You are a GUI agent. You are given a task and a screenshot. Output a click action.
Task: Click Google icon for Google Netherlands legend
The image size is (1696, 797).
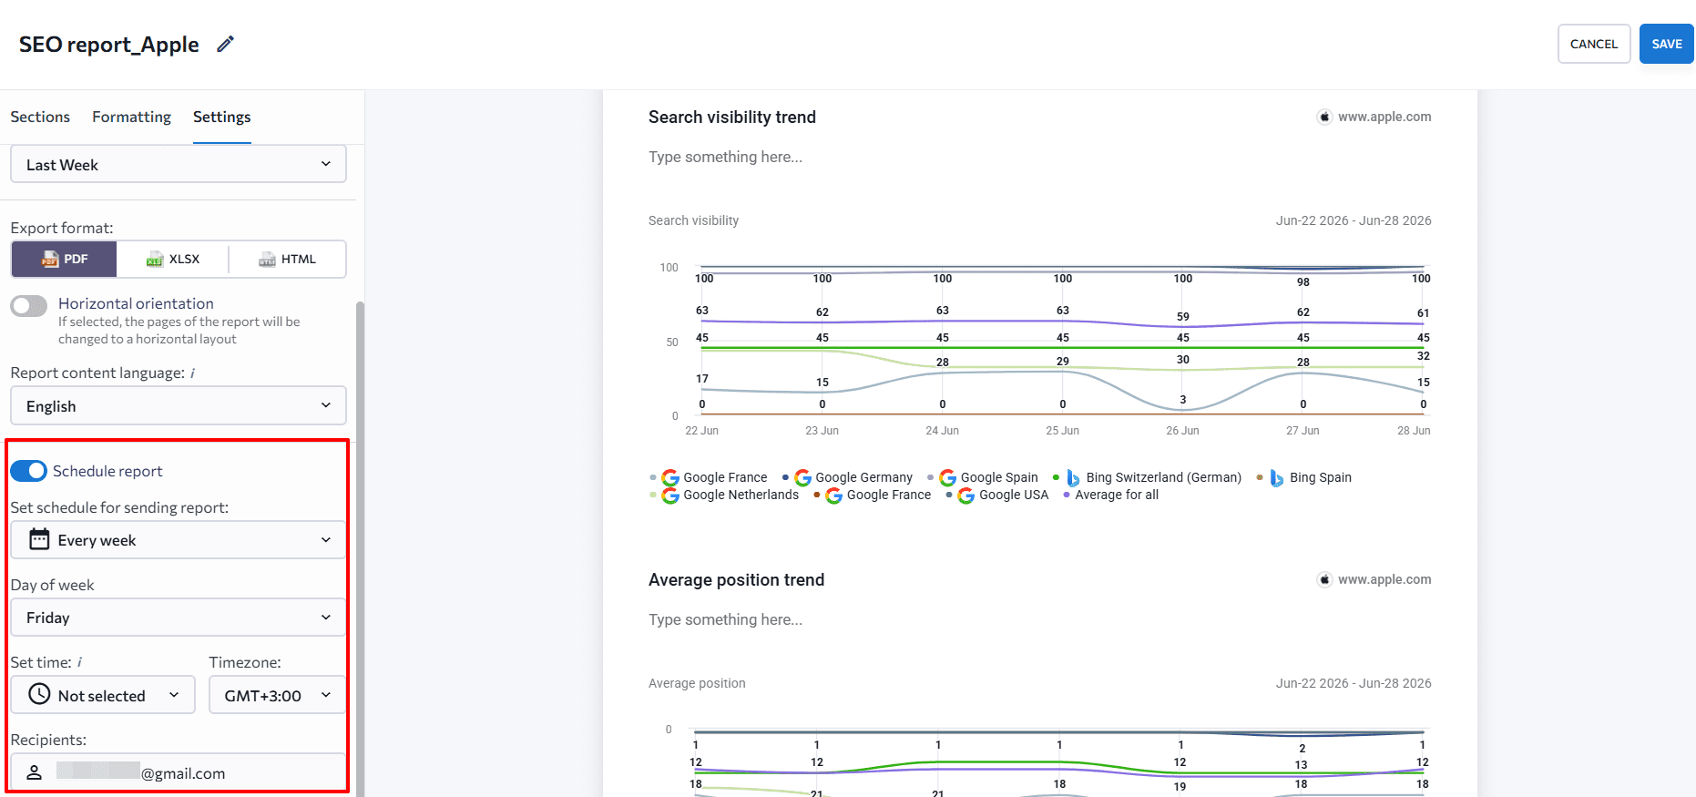click(x=670, y=495)
